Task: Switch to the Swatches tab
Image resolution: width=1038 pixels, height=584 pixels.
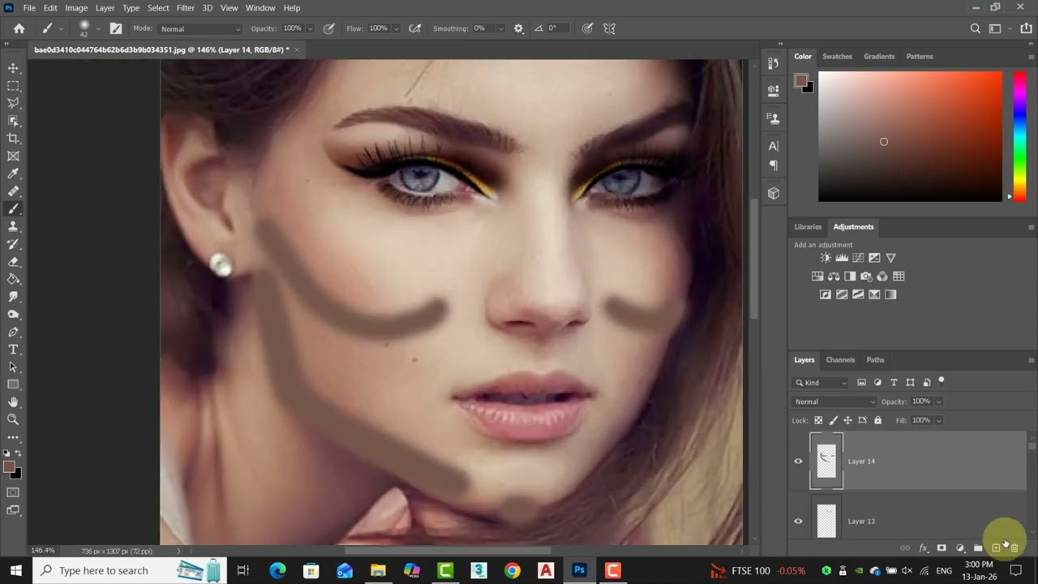Action: 837,57
